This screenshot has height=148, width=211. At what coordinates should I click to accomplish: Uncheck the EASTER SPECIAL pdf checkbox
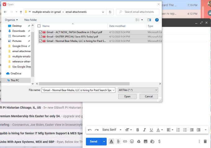click(40, 37)
